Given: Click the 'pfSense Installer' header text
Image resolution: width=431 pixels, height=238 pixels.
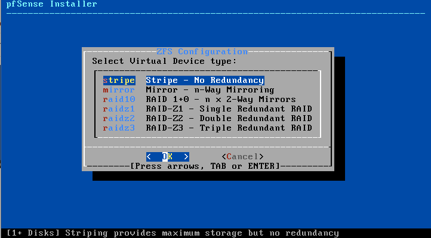Looking at the screenshot, I should pos(52,4).
